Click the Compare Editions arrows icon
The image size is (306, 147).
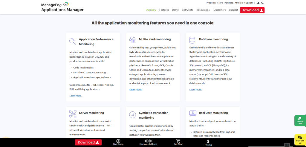click(148, 141)
